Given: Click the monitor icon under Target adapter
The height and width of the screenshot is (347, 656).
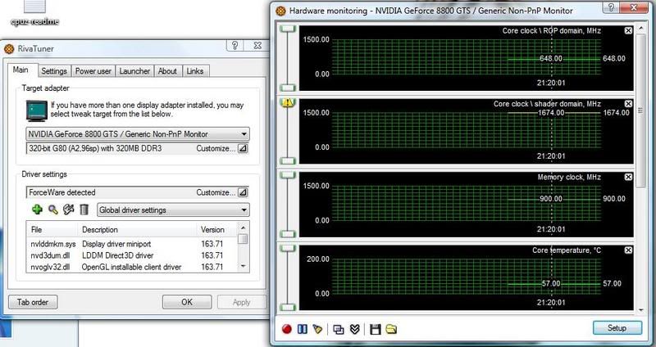Looking at the screenshot, I should 36,110.
